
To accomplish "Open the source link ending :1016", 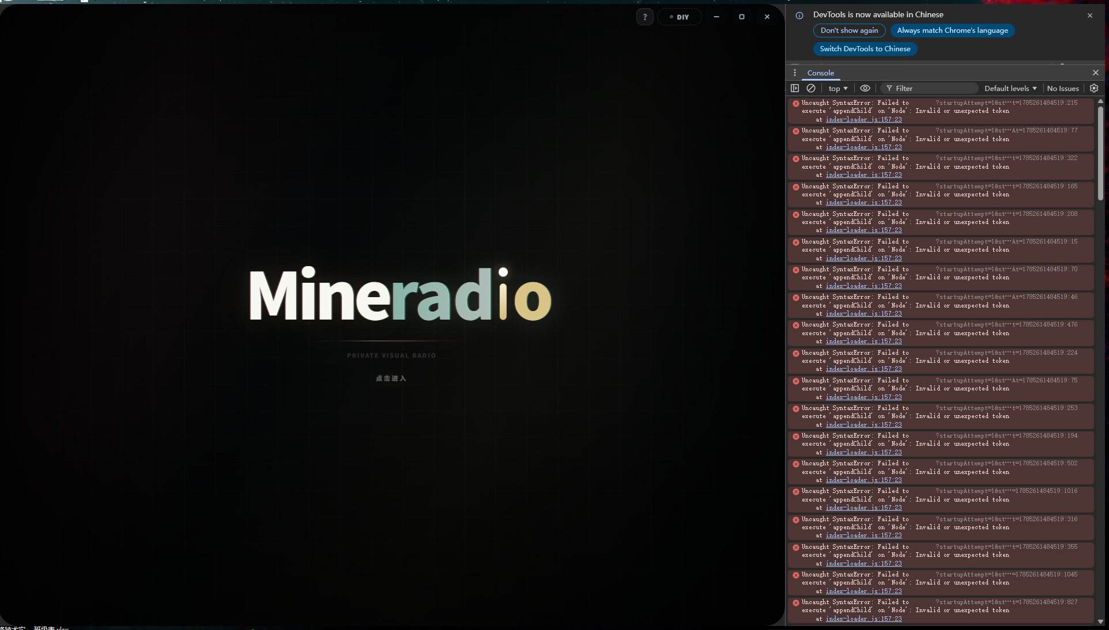I will pyautogui.click(x=1006, y=491).
